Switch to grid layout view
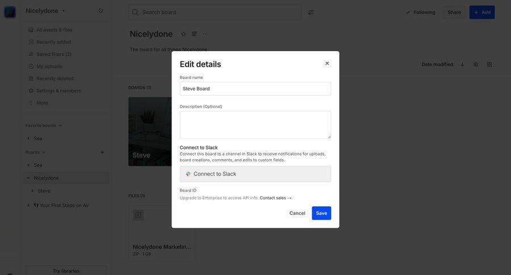The width and height of the screenshot is (511, 275). click(x=489, y=64)
